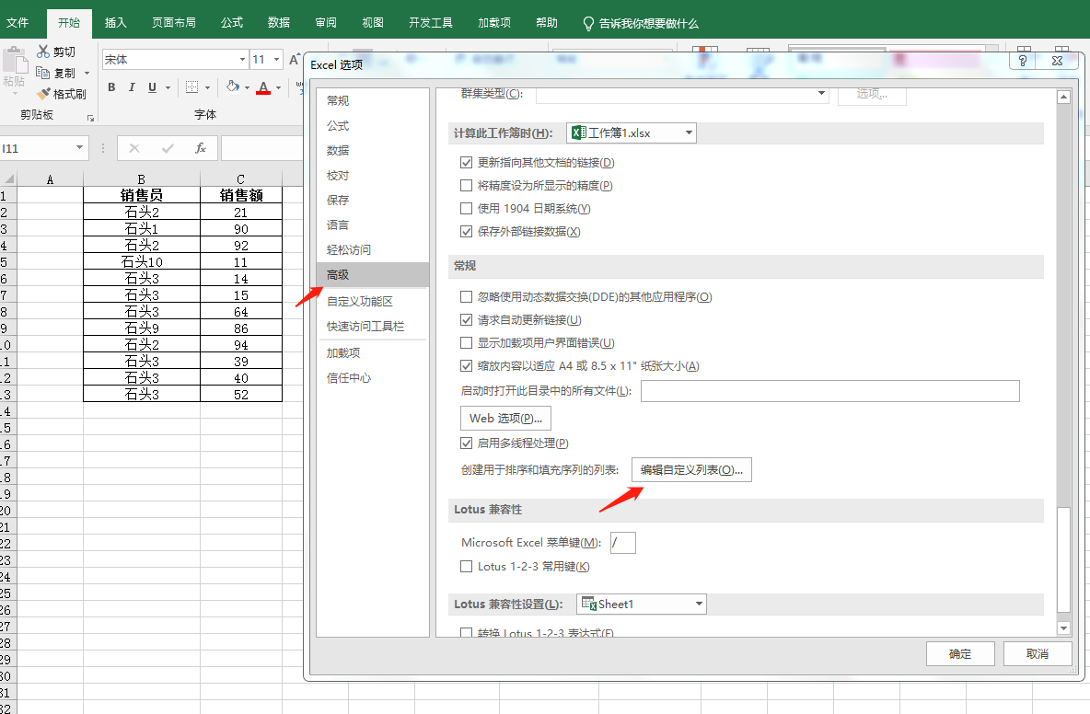Viewport: 1090px width, 714px height.
Task: Open the borders dropdown arrow
Action: 207,88
